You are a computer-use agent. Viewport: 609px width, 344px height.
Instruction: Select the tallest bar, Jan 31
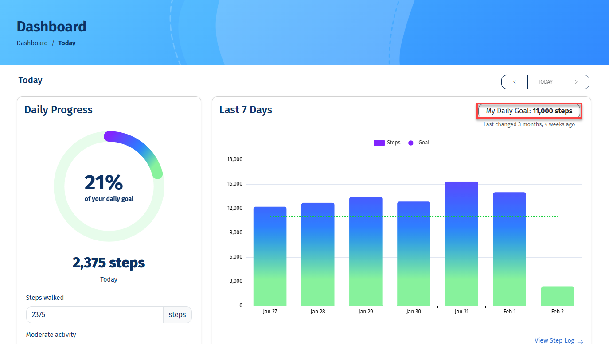[x=461, y=244]
